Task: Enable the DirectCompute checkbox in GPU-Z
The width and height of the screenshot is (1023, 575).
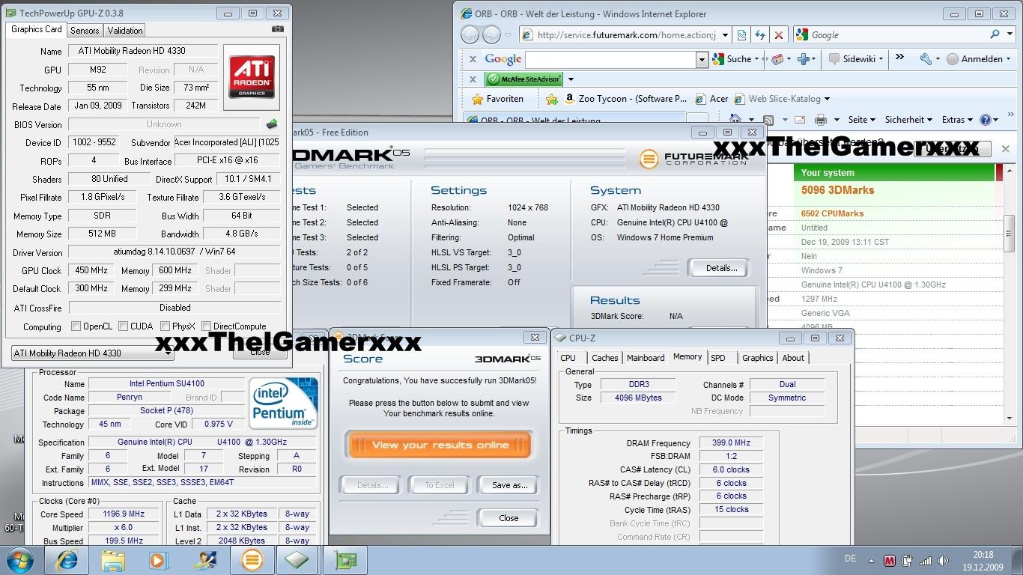Action: pyautogui.click(x=206, y=326)
